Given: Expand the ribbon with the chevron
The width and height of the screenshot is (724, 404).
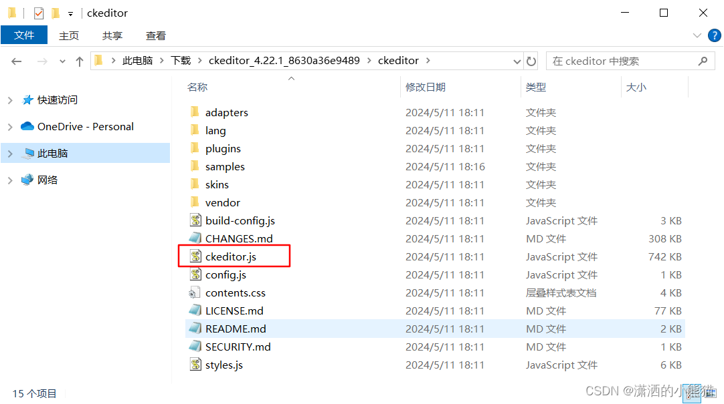Looking at the screenshot, I should pos(697,35).
